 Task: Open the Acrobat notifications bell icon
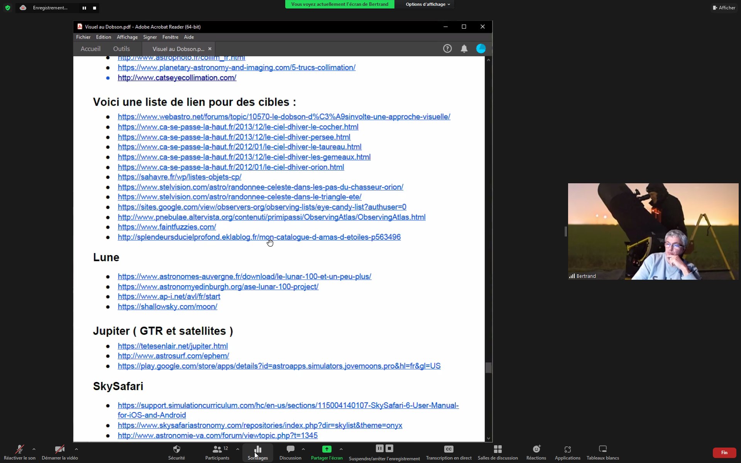[464, 49]
